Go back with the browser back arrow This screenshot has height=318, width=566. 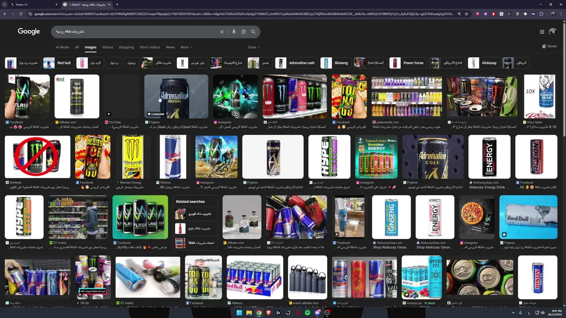(x=5, y=14)
